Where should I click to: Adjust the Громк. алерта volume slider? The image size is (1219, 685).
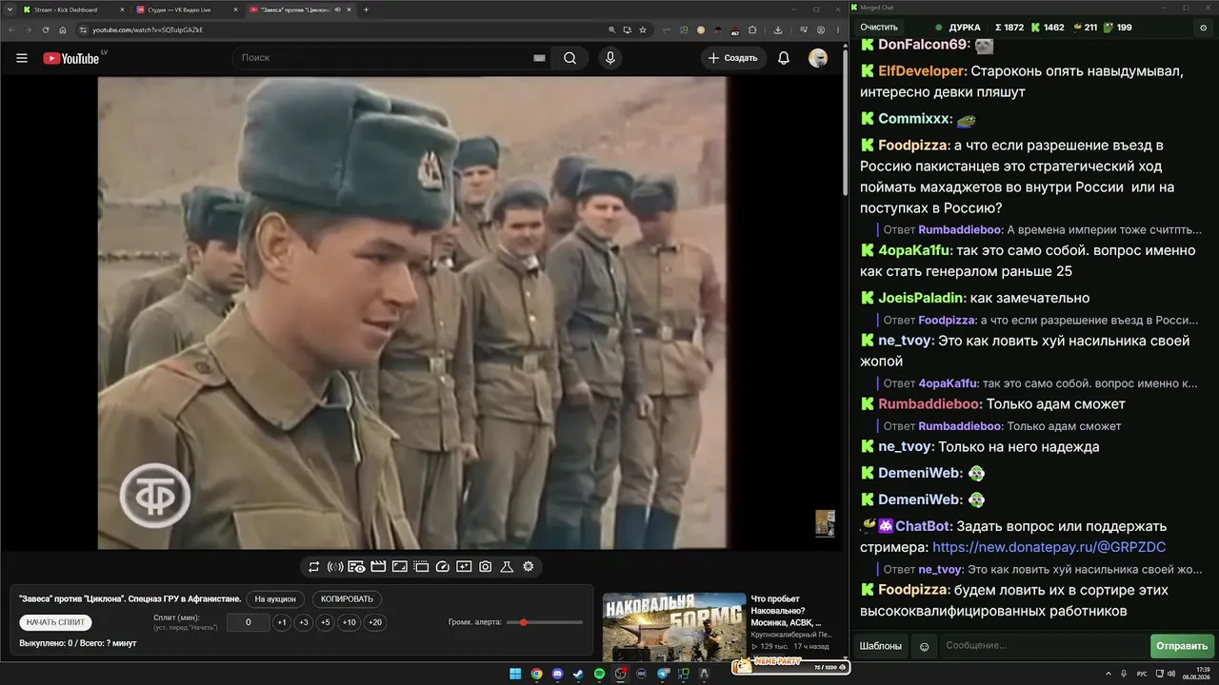pyautogui.click(x=545, y=622)
